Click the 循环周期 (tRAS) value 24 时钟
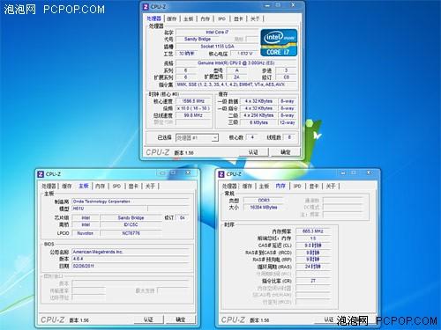The width and height of the screenshot is (441, 330). (x=313, y=267)
